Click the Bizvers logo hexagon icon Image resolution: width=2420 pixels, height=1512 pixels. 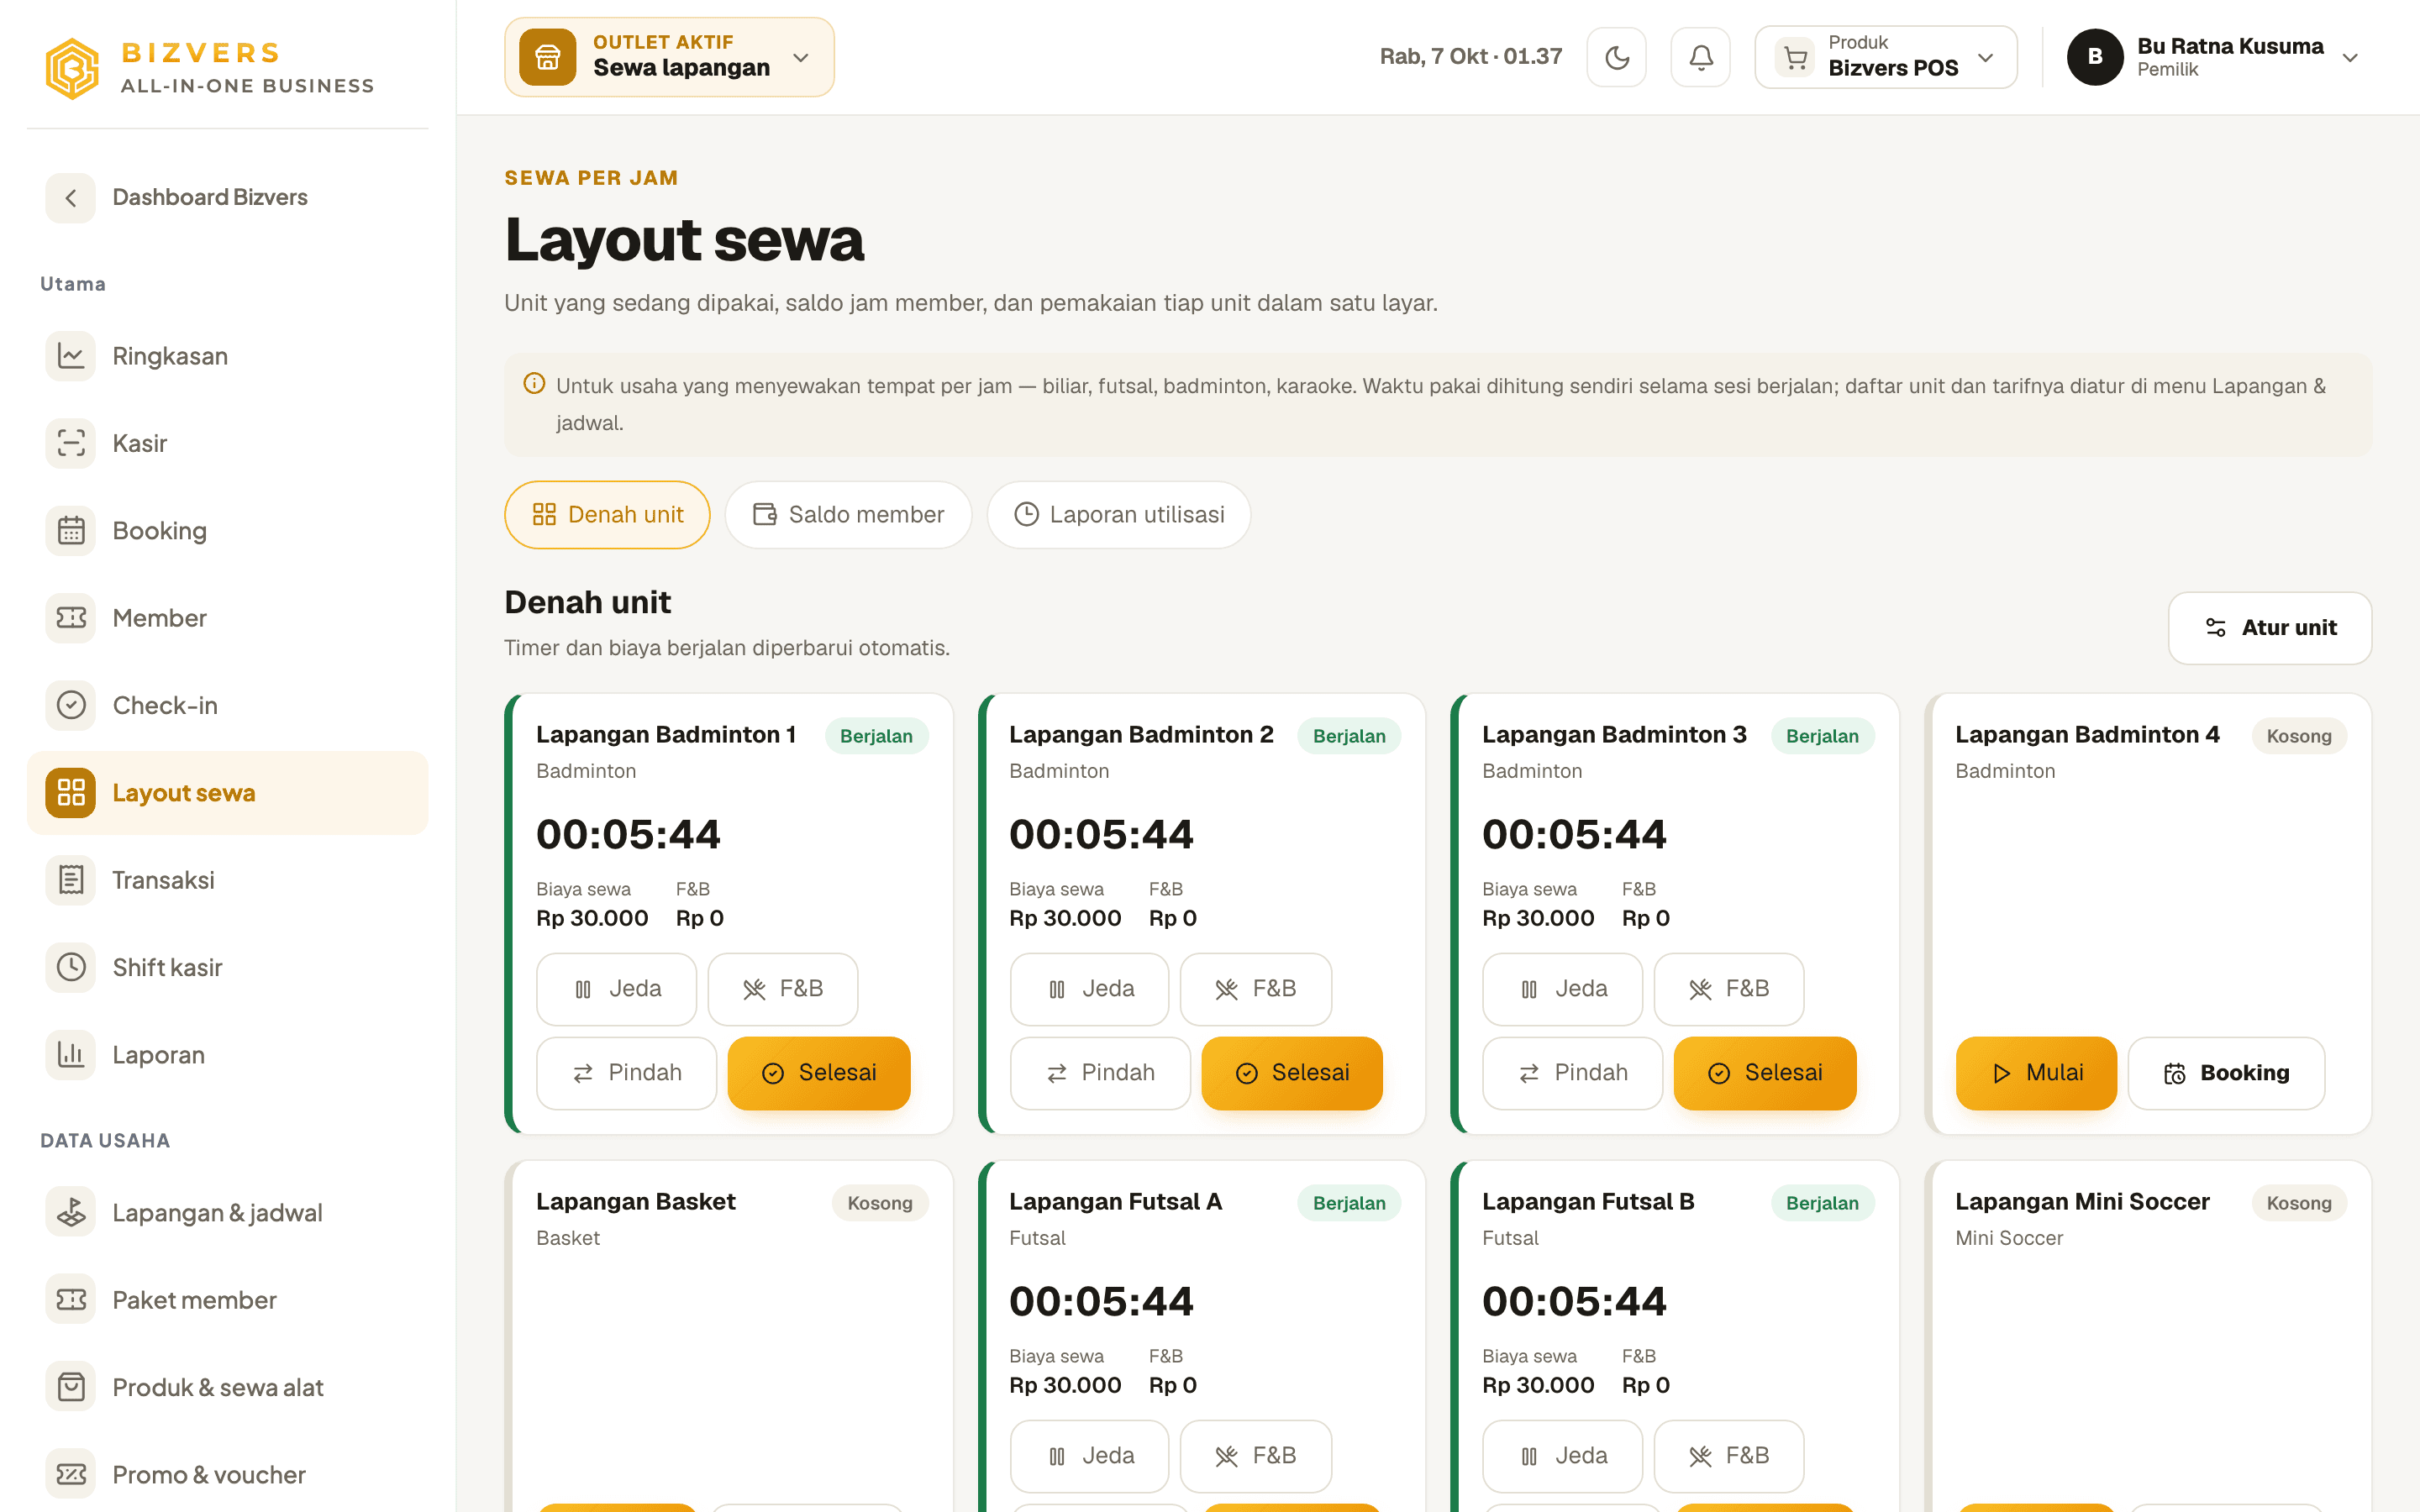[x=72, y=68]
